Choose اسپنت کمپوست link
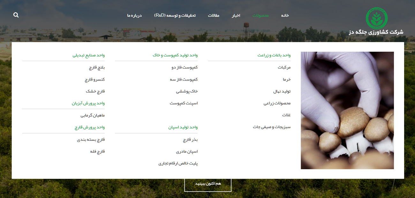415x198 pixels. (184, 103)
